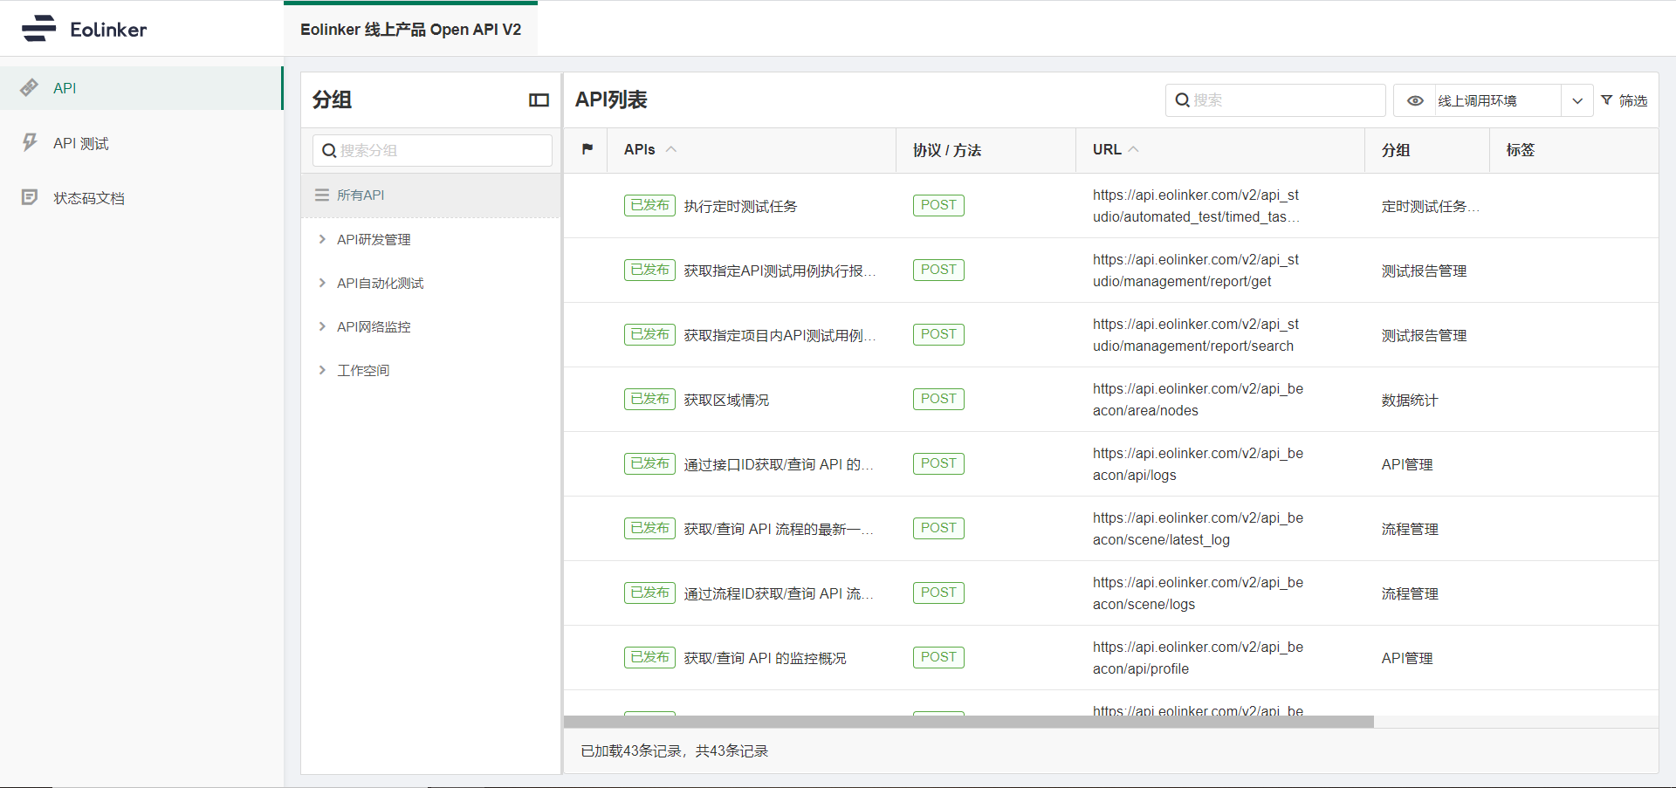Screen dimensions: 1676x788
Task: Click POST badge in scene/latest_log row
Action: 938,528
